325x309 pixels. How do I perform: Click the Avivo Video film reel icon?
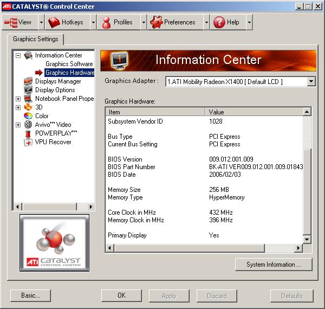click(28, 125)
